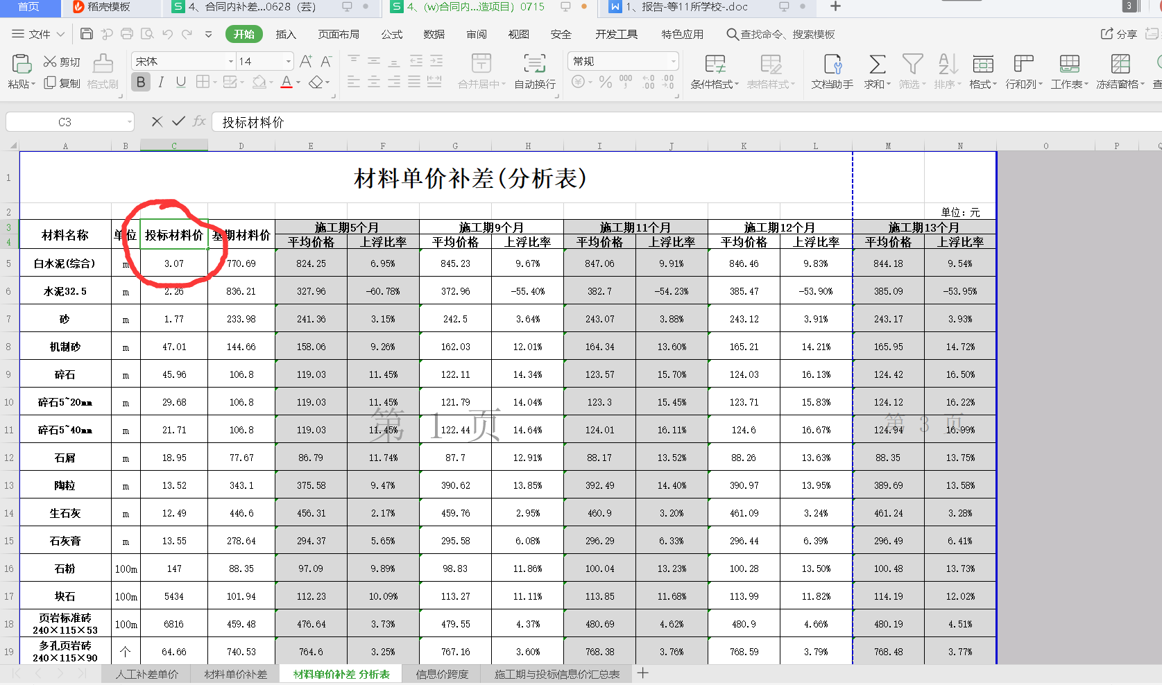The width and height of the screenshot is (1162, 685).
Task: Open the font size dropdown showing 14
Action: point(289,62)
